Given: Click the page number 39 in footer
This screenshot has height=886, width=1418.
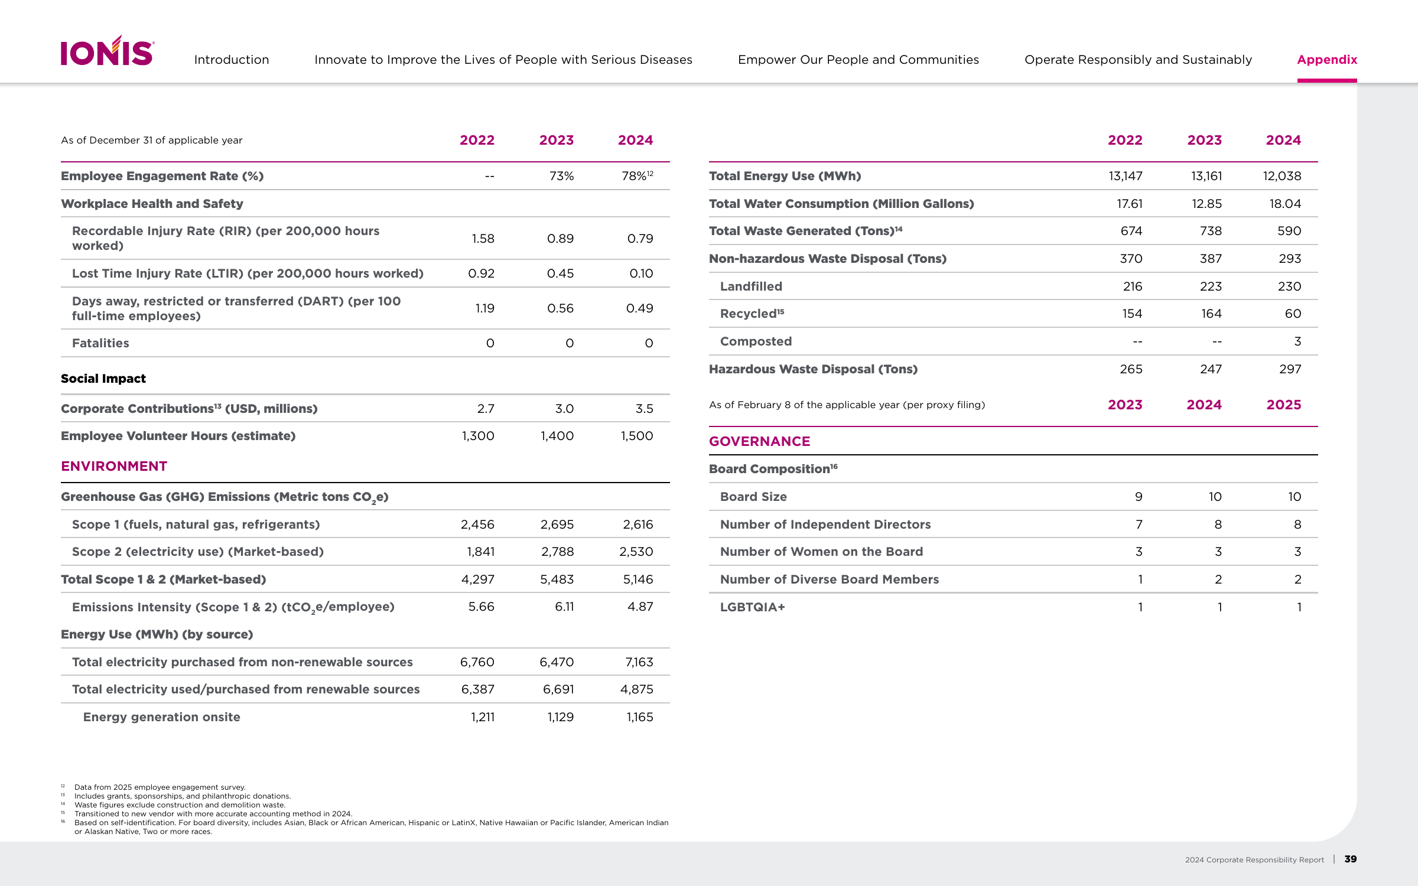Looking at the screenshot, I should [x=1351, y=859].
